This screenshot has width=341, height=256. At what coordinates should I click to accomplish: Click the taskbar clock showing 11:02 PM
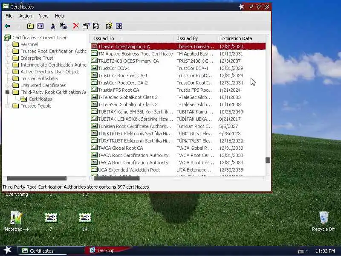(325, 251)
